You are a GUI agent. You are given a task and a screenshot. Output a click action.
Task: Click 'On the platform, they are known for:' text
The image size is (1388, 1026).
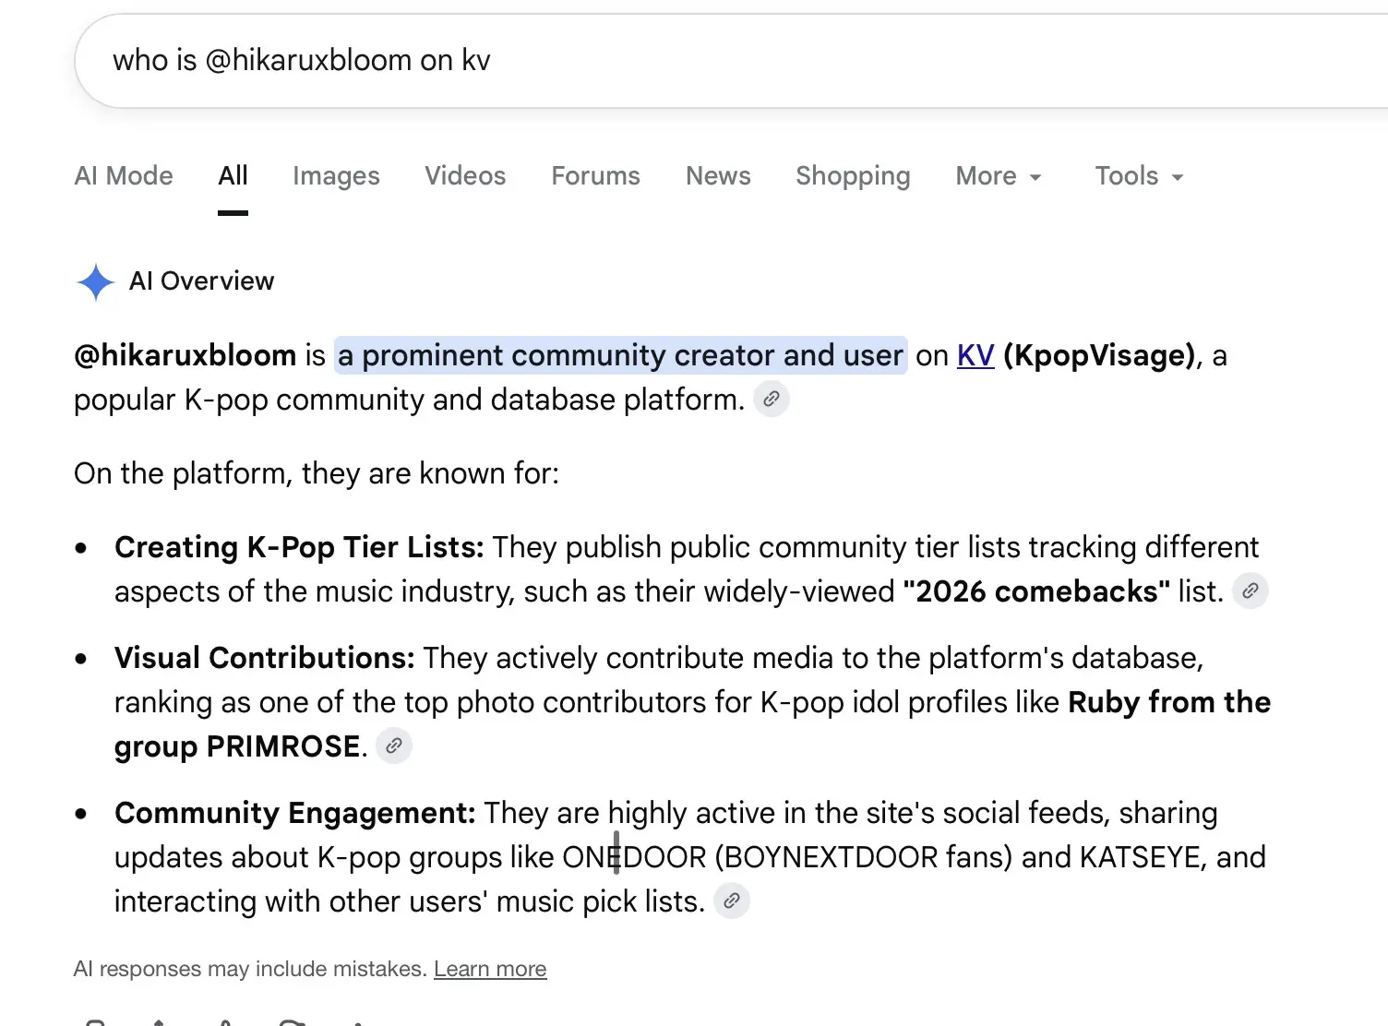pyautogui.click(x=317, y=473)
